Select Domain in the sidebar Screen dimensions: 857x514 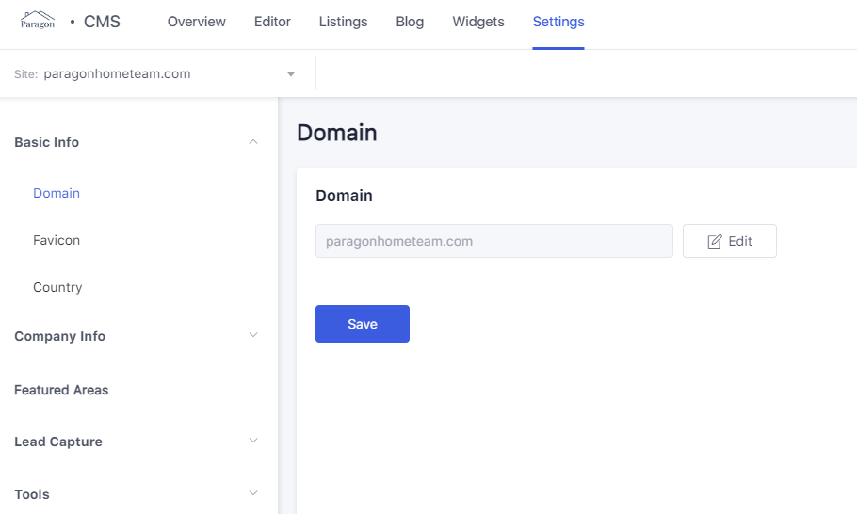(x=57, y=193)
